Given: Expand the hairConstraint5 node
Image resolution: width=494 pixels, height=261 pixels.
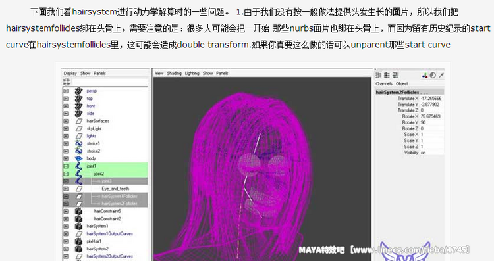Looking at the screenshot, I should (x=66, y=211).
